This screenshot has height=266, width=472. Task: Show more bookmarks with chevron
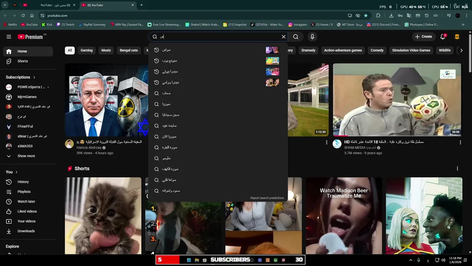(x=463, y=25)
